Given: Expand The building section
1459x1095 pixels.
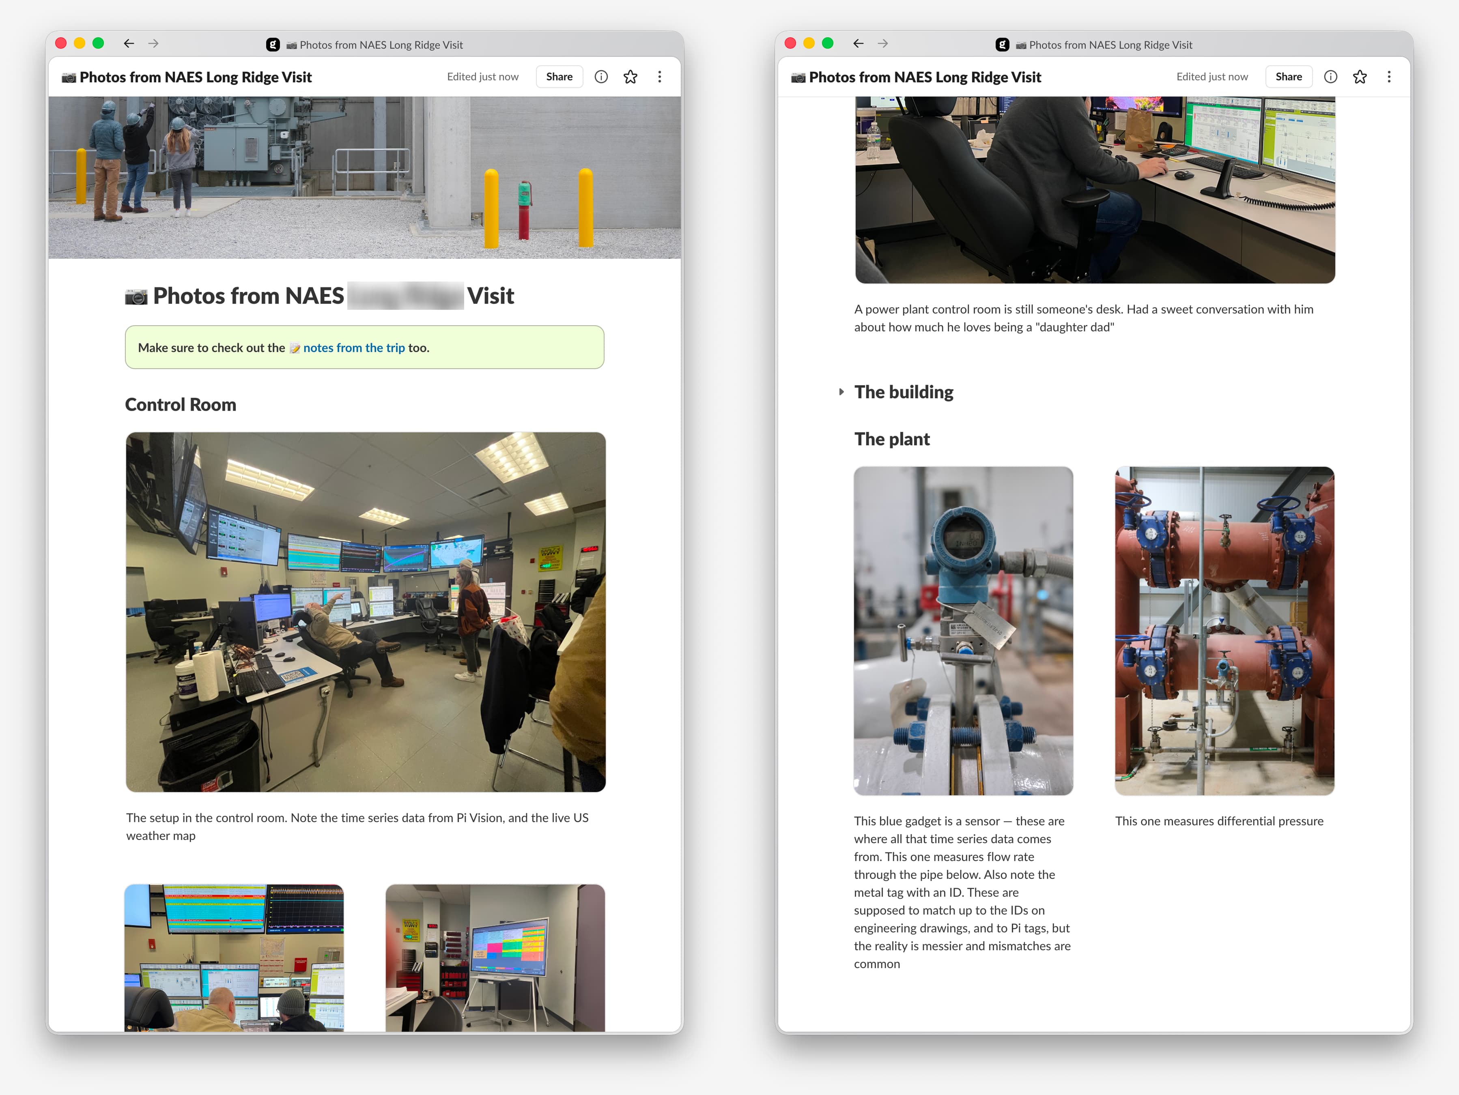Looking at the screenshot, I should [x=842, y=392].
